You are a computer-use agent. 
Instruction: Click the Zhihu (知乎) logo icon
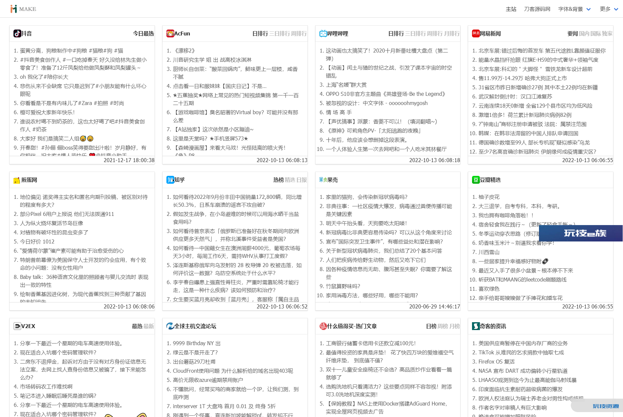click(170, 180)
